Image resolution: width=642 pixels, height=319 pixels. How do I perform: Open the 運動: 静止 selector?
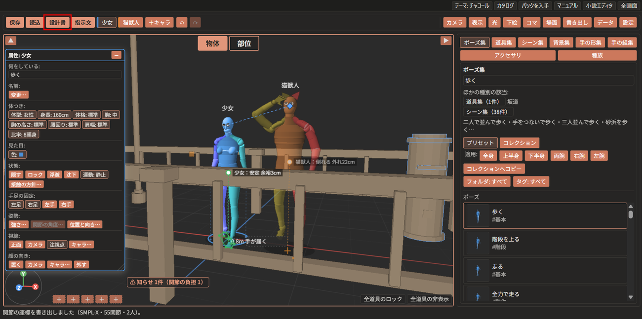click(94, 175)
